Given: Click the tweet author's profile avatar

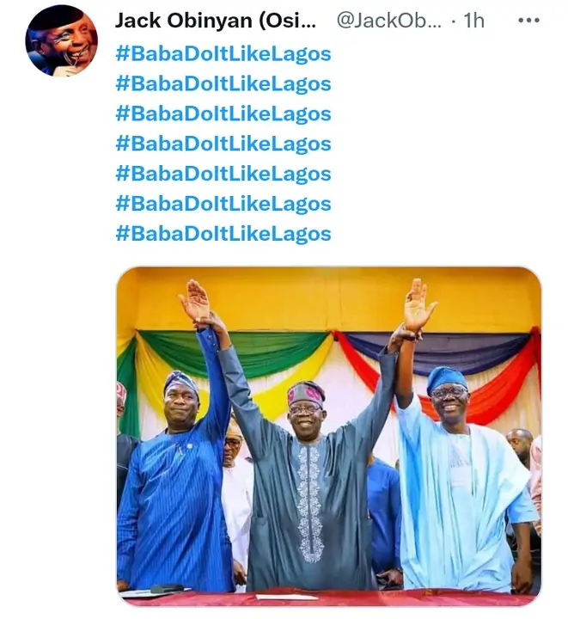Looking at the screenshot, I should click(x=61, y=41).
